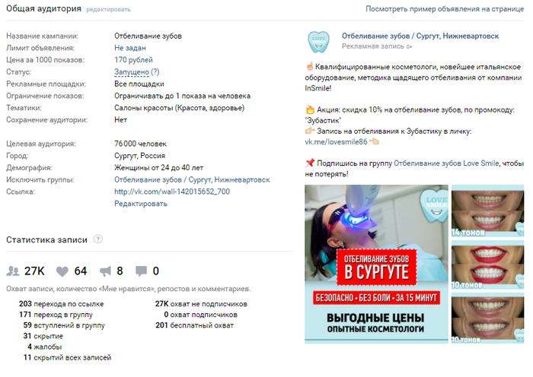Open Посмотреть пример объявления на странице
533x377 pixels.
[445, 9]
